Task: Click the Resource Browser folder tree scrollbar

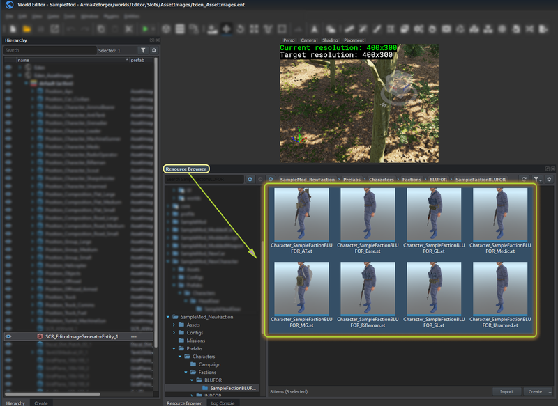Action: point(262,288)
